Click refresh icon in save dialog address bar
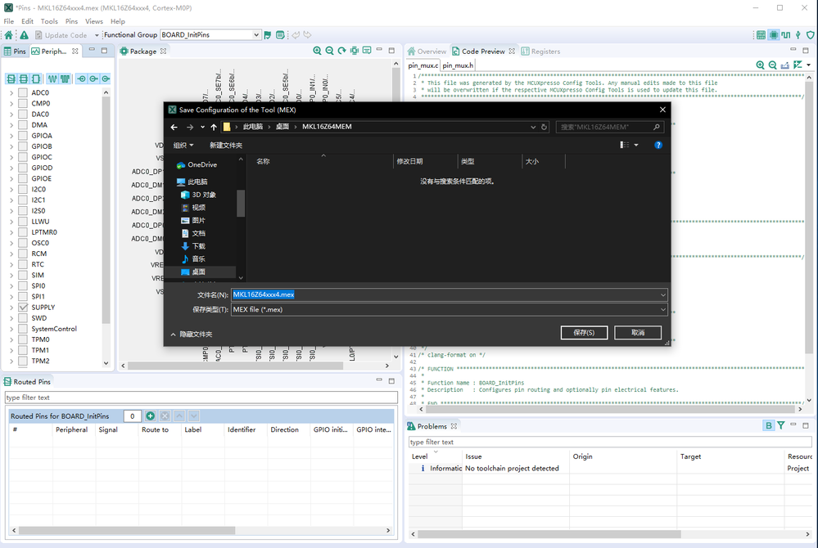Image resolution: width=818 pixels, height=548 pixels. tap(545, 127)
